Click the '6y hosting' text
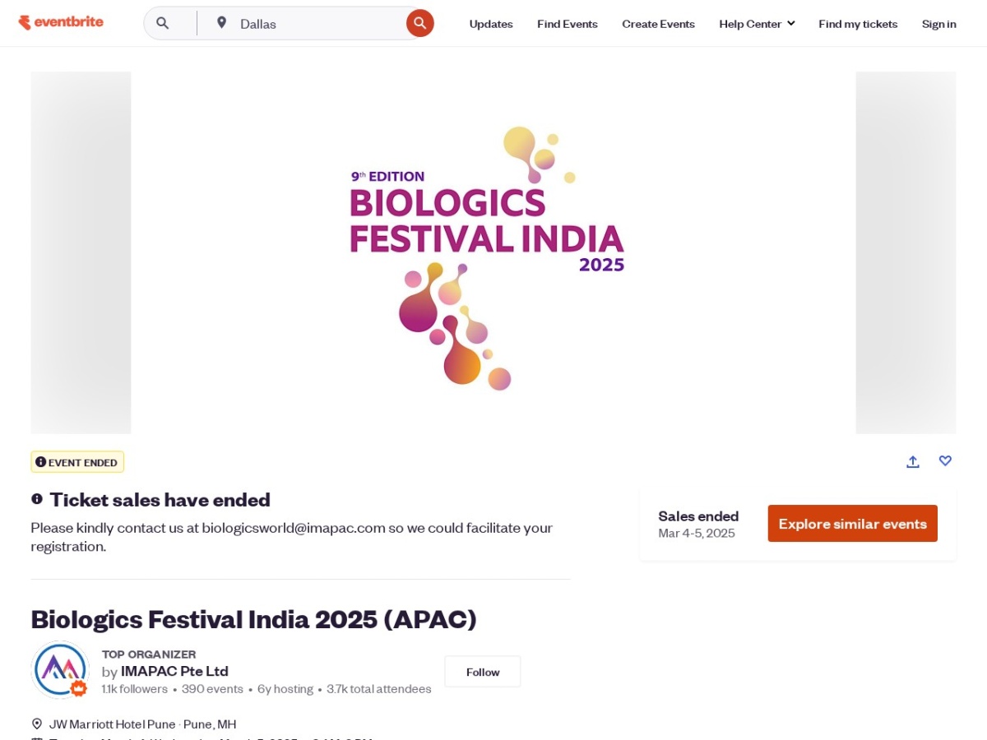The image size is (987, 740). click(x=285, y=689)
